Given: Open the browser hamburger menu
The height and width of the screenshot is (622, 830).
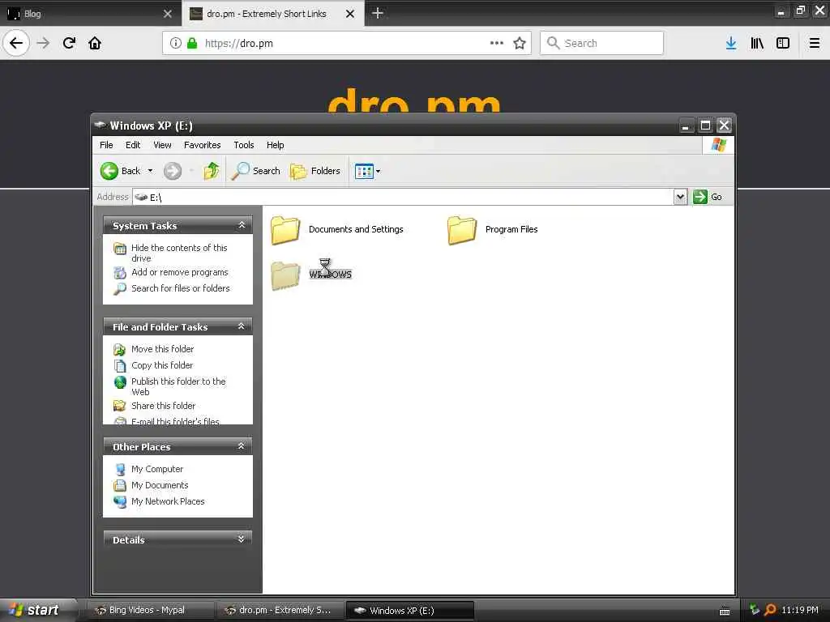Looking at the screenshot, I should click(x=815, y=44).
